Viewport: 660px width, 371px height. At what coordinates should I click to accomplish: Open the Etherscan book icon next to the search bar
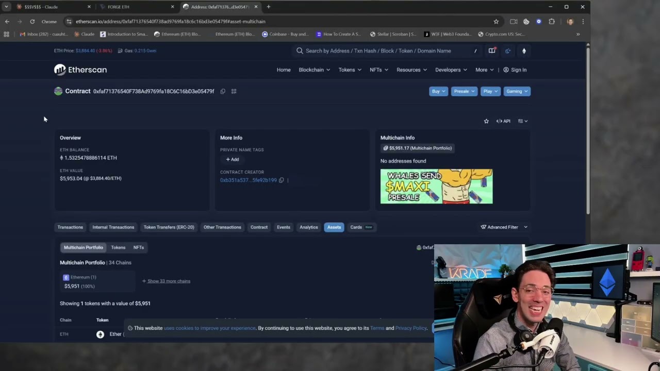492,50
